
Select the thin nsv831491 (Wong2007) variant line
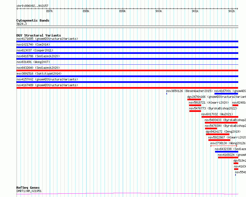(127, 64)
